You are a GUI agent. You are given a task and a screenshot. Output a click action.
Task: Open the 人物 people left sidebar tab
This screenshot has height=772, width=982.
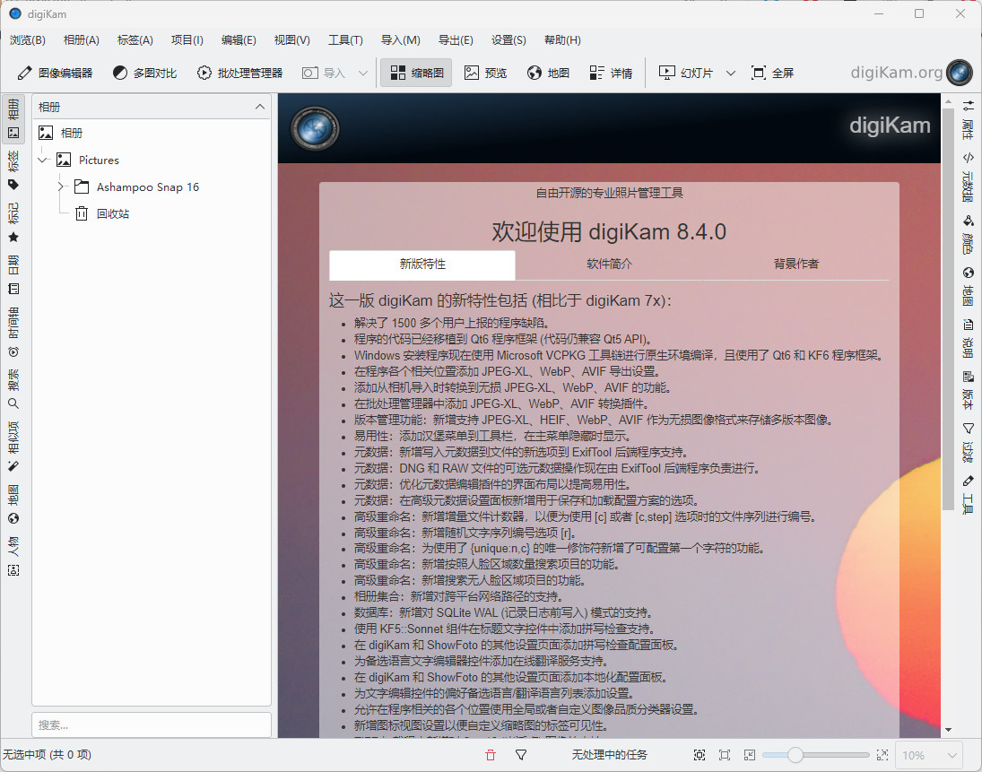tap(13, 556)
